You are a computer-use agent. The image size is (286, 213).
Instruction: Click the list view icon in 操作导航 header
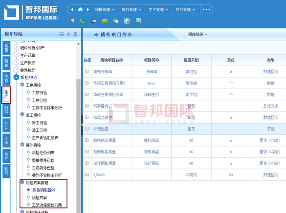click(x=61, y=34)
